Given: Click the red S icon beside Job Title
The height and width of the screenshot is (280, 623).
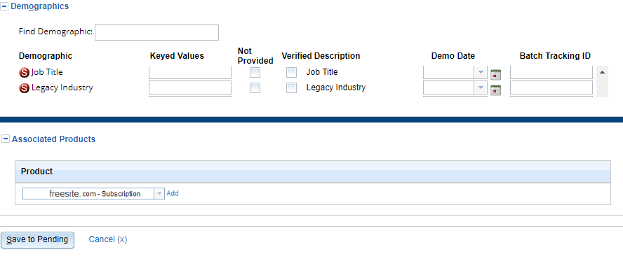Looking at the screenshot, I should coord(25,72).
